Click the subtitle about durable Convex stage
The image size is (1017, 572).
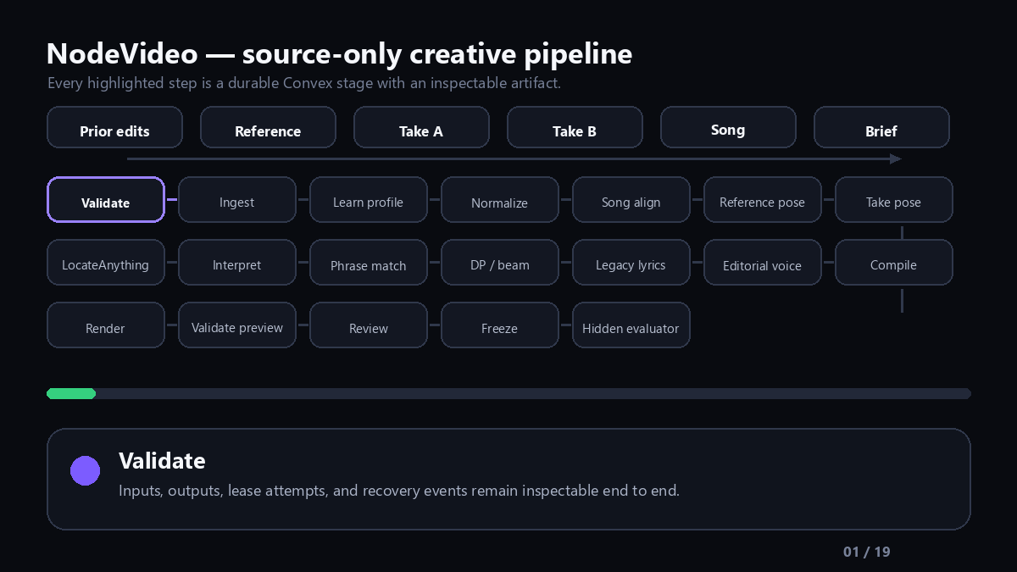click(304, 83)
